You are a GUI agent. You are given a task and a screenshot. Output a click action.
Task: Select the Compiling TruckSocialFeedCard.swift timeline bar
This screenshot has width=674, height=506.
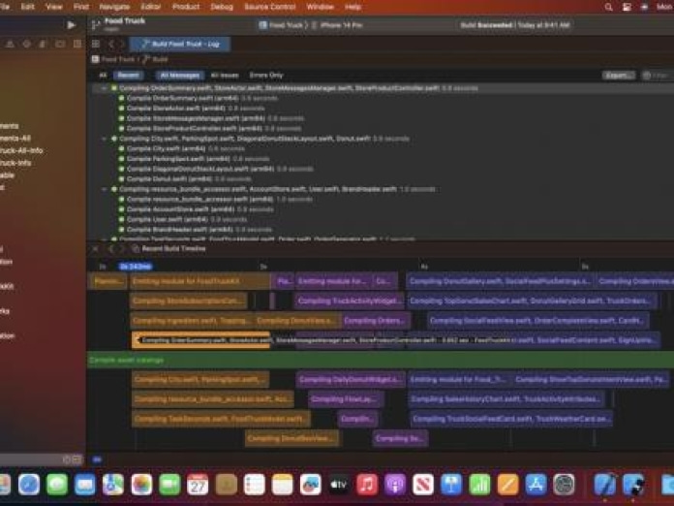(x=510, y=419)
